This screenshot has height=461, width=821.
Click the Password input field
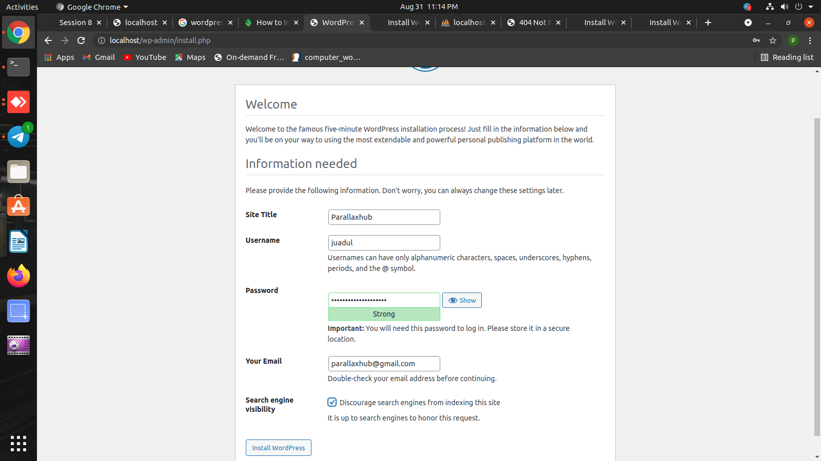pos(384,300)
